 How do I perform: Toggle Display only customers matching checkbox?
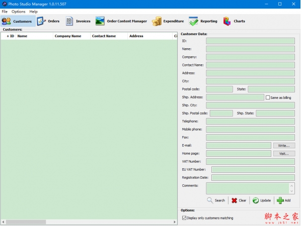point(184,218)
